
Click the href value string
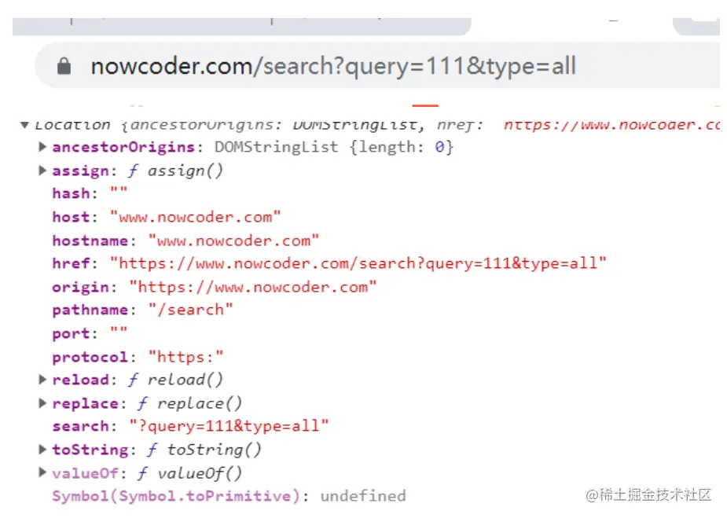[x=358, y=263]
